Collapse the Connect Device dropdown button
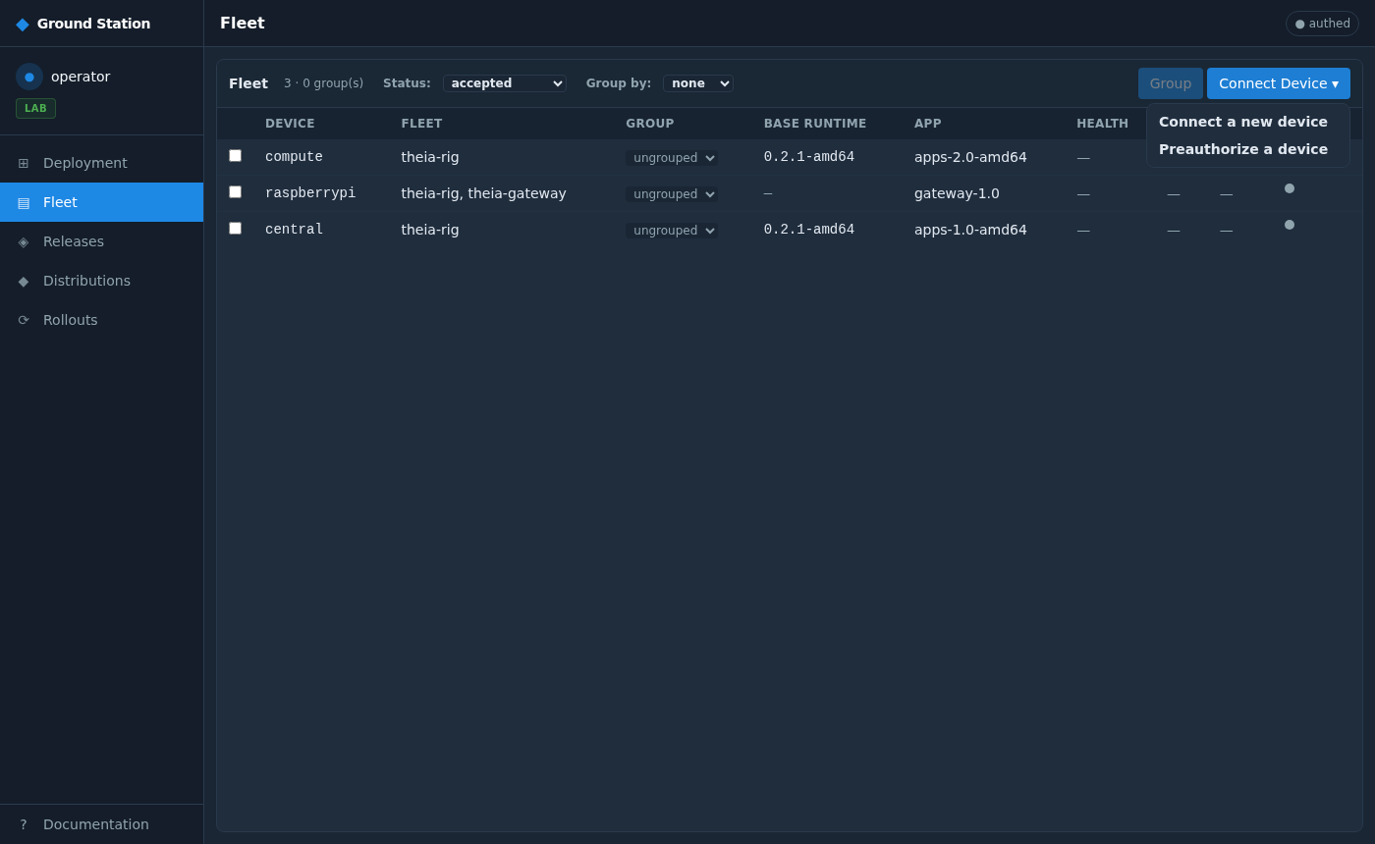Viewport: 1375px width, 844px height. pos(1279,83)
